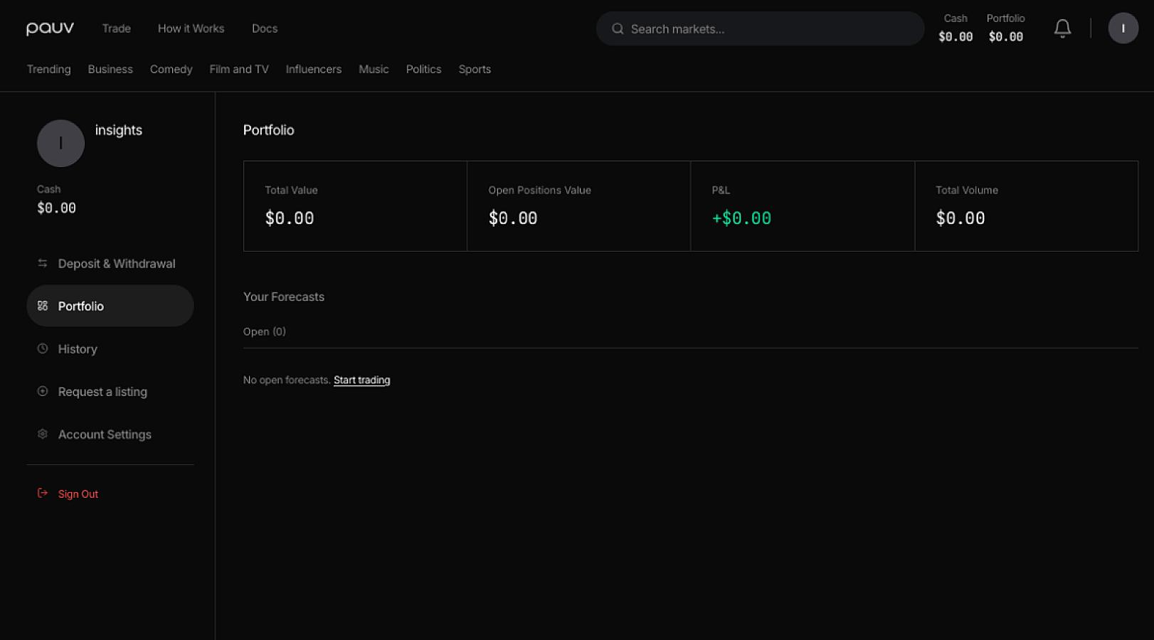Open the Portfolio sidebar item
Image resolution: width=1154 pixels, height=640 pixels.
pos(110,306)
